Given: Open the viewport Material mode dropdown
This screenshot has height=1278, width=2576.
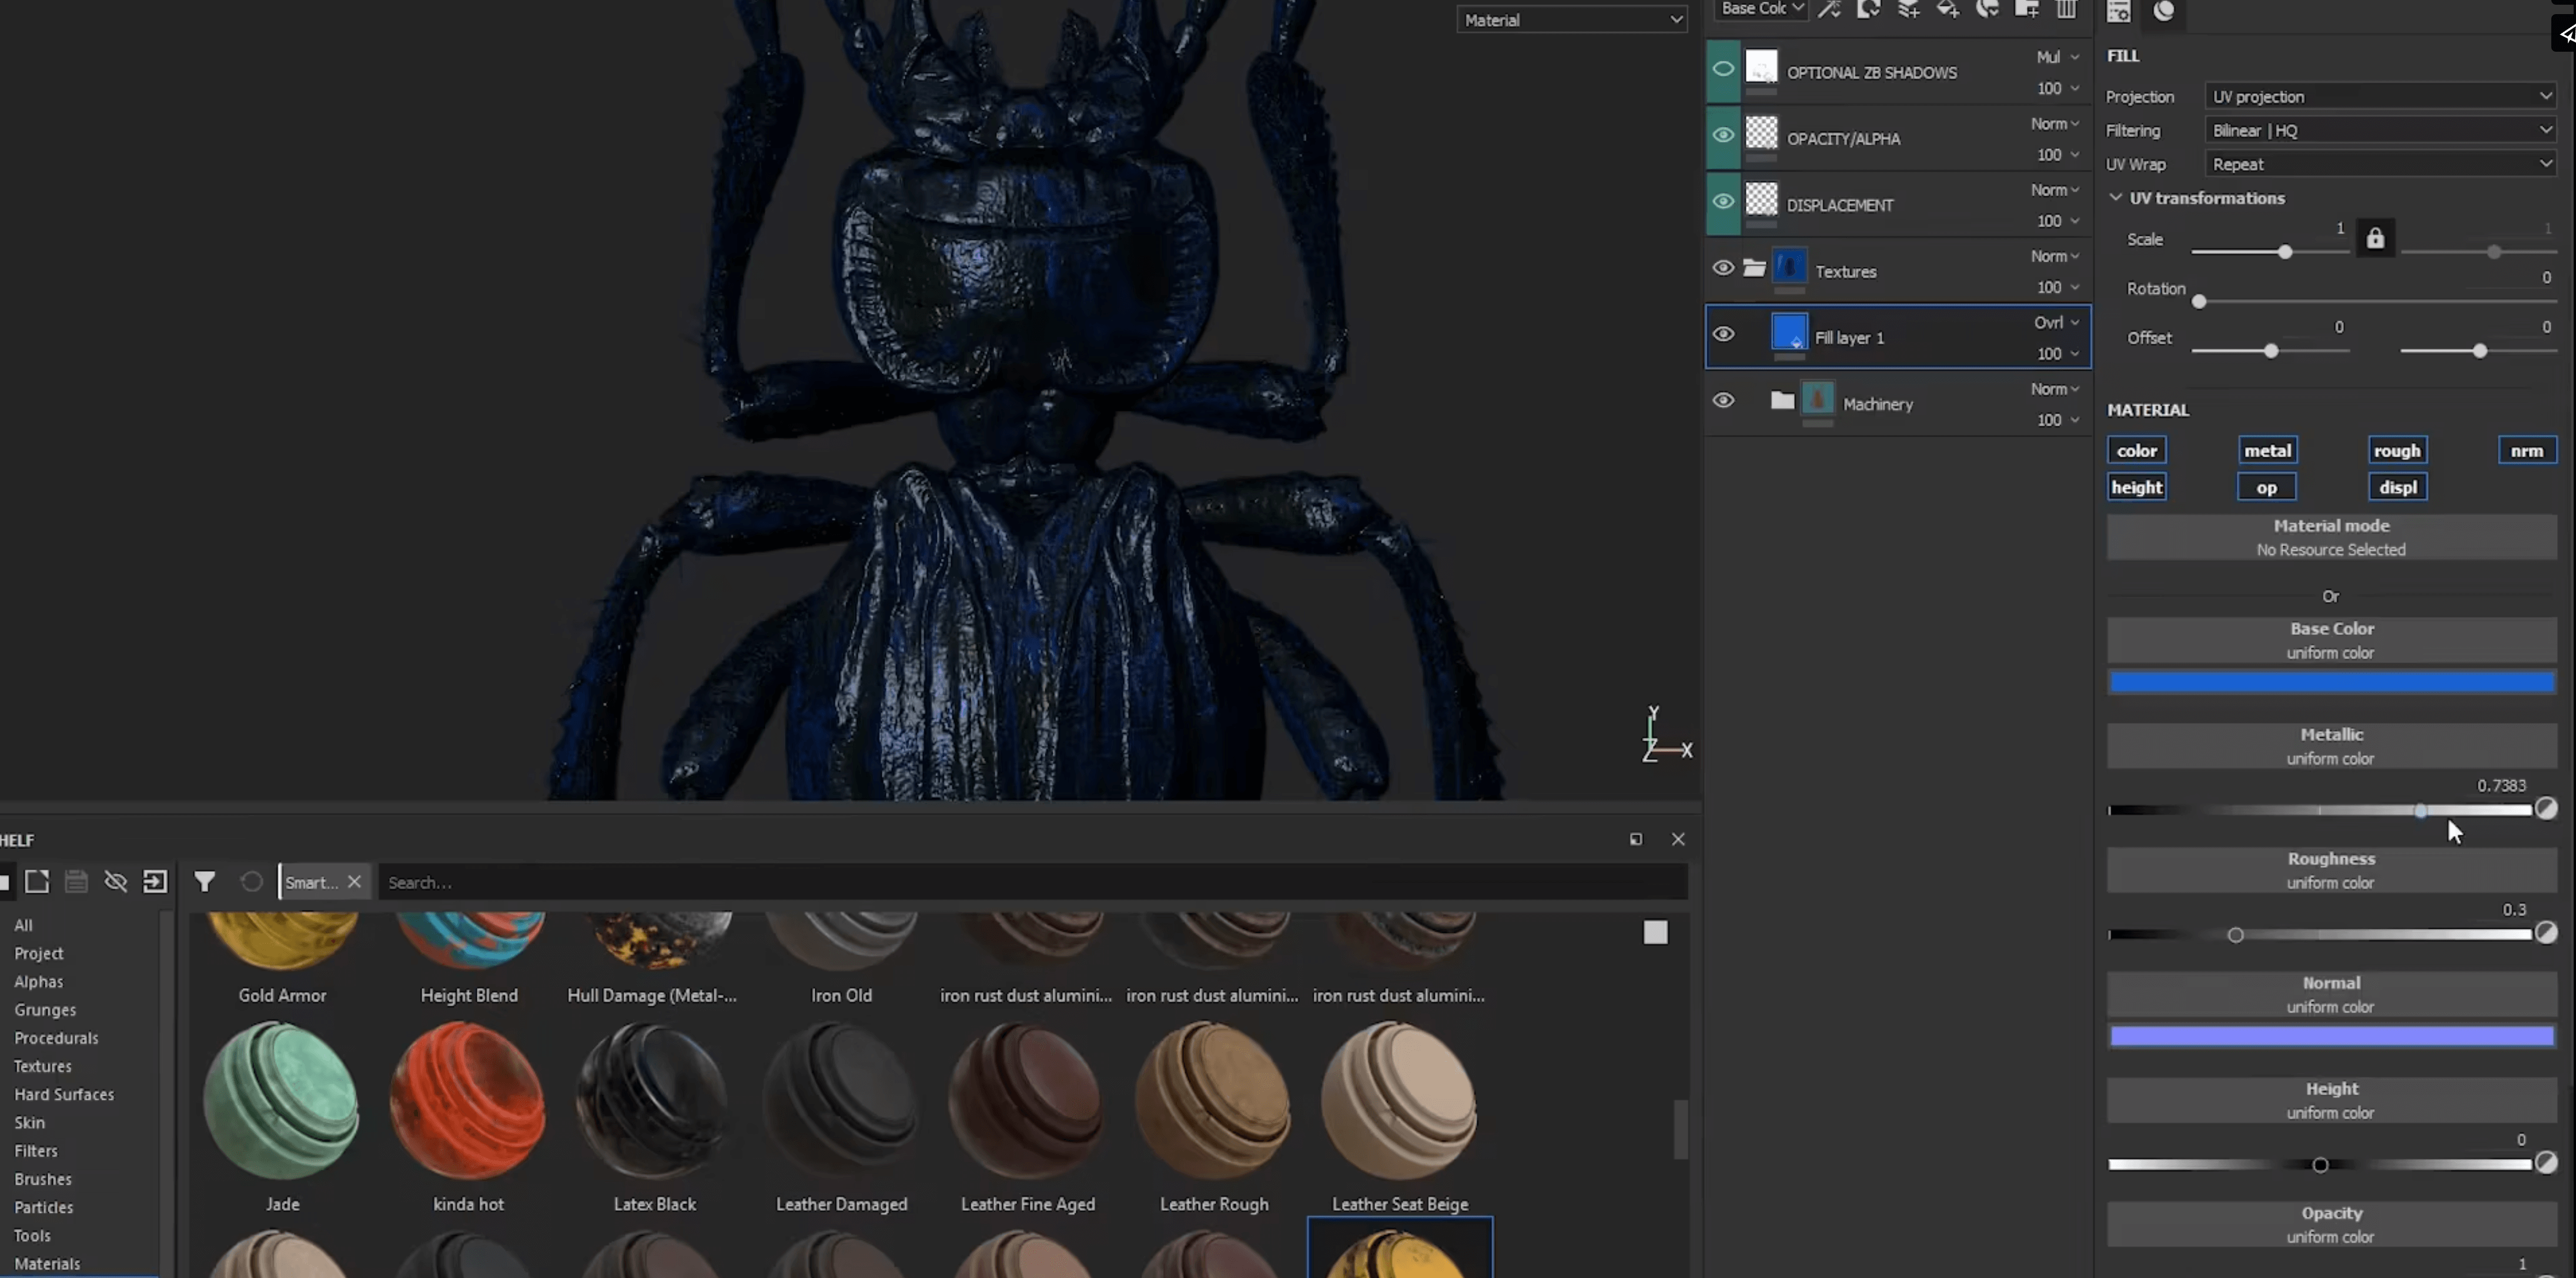Looking at the screenshot, I should click(1572, 19).
